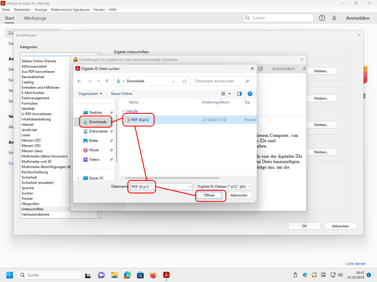This screenshot has height=282, width=377.
Task: Click the Refresh icon next to Downloads path
Action: (x=184, y=81)
